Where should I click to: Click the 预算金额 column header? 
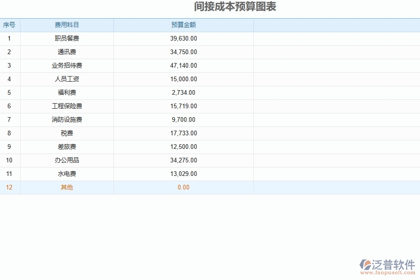pos(183,25)
